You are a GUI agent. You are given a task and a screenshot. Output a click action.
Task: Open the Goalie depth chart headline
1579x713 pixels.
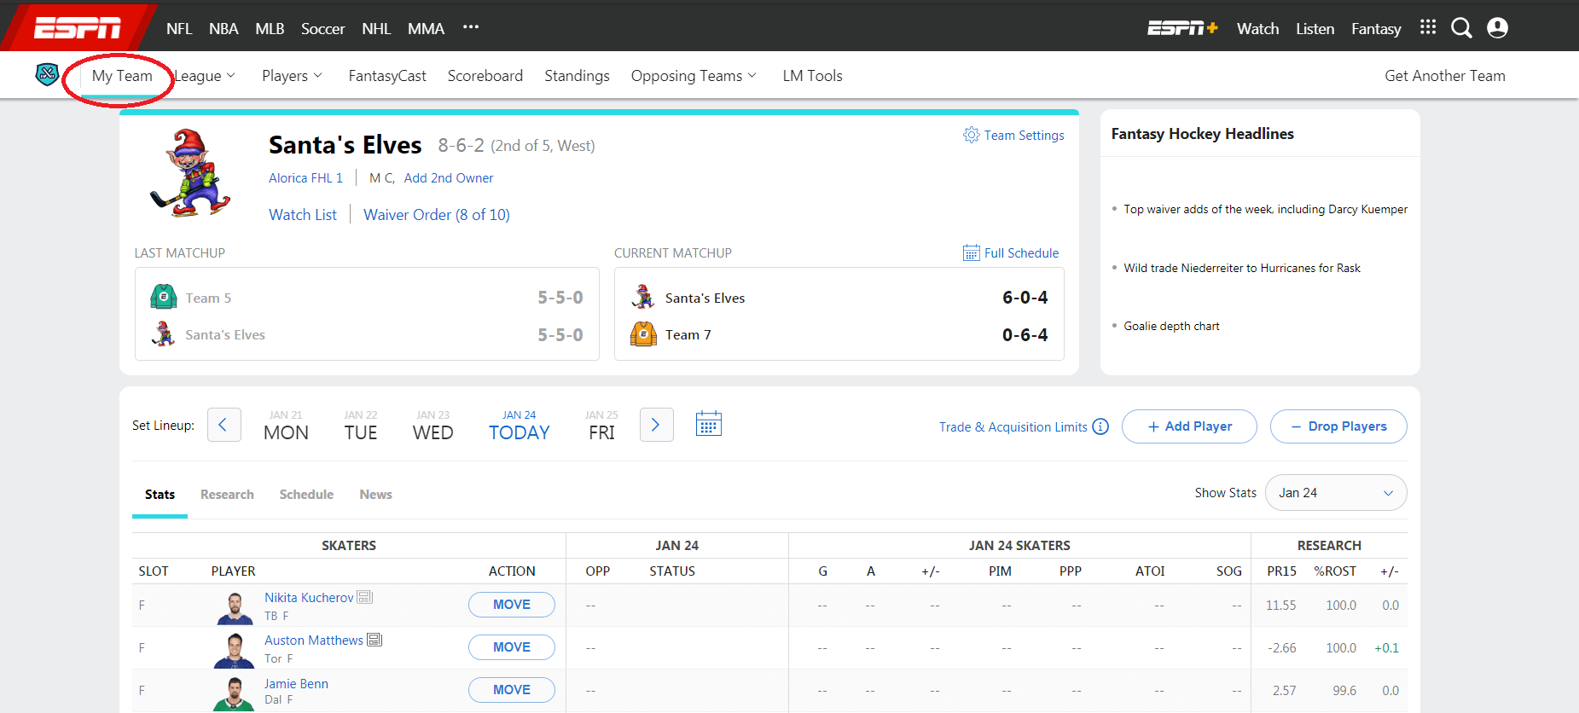click(1171, 326)
